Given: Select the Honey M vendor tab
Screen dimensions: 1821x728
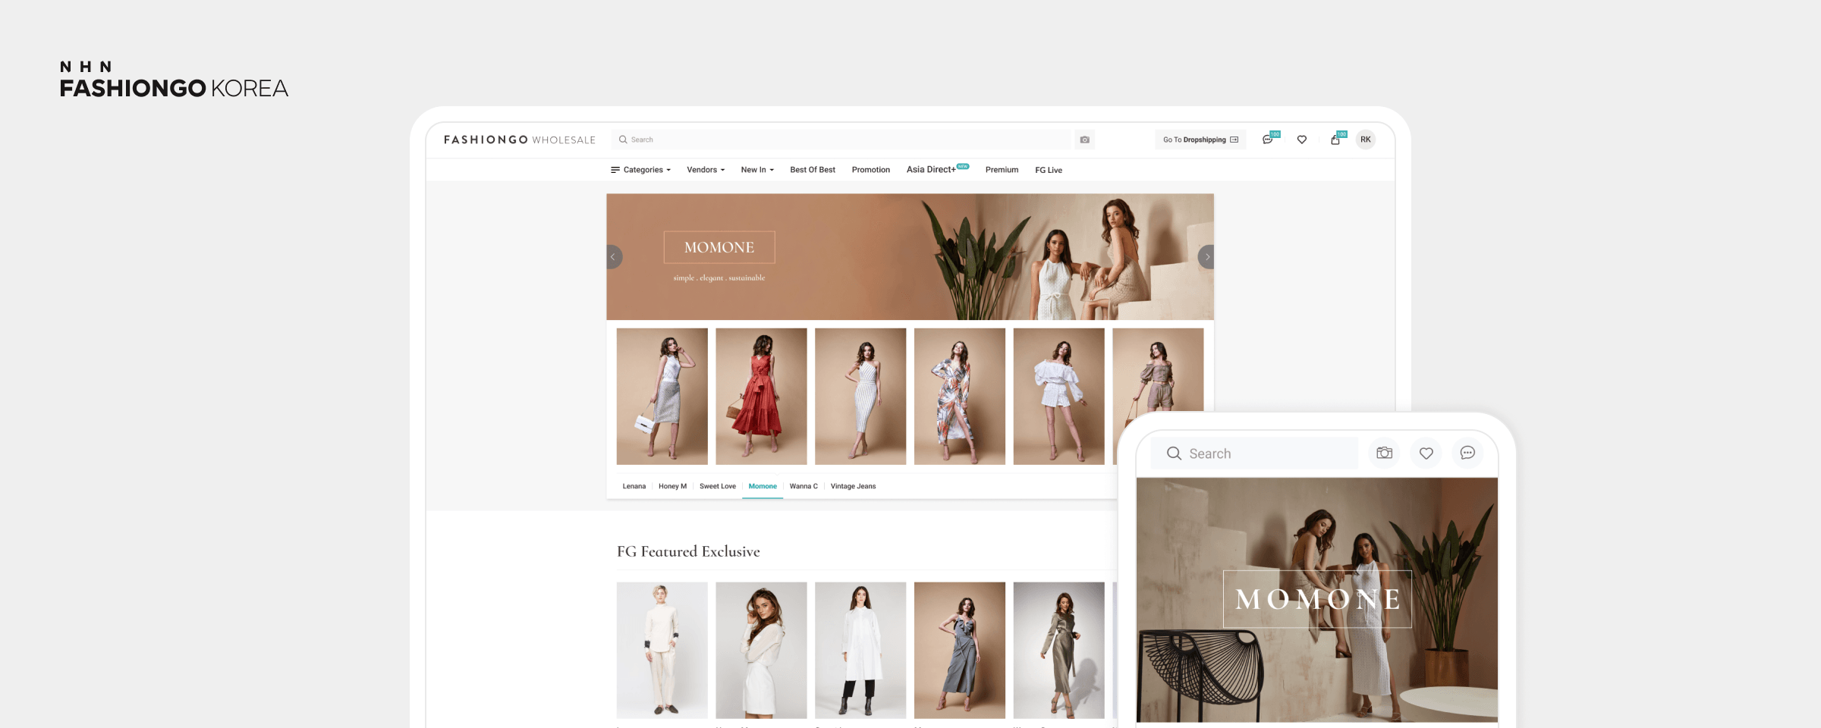Looking at the screenshot, I should point(672,486).
